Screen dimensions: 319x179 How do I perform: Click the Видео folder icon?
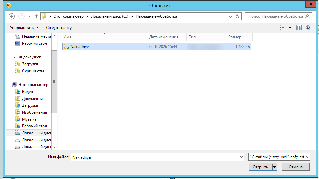tap(18, 92)
